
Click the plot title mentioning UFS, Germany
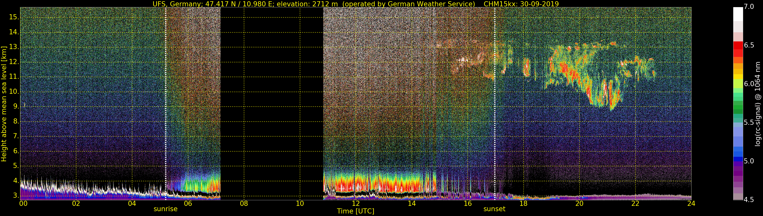[356, 4]
